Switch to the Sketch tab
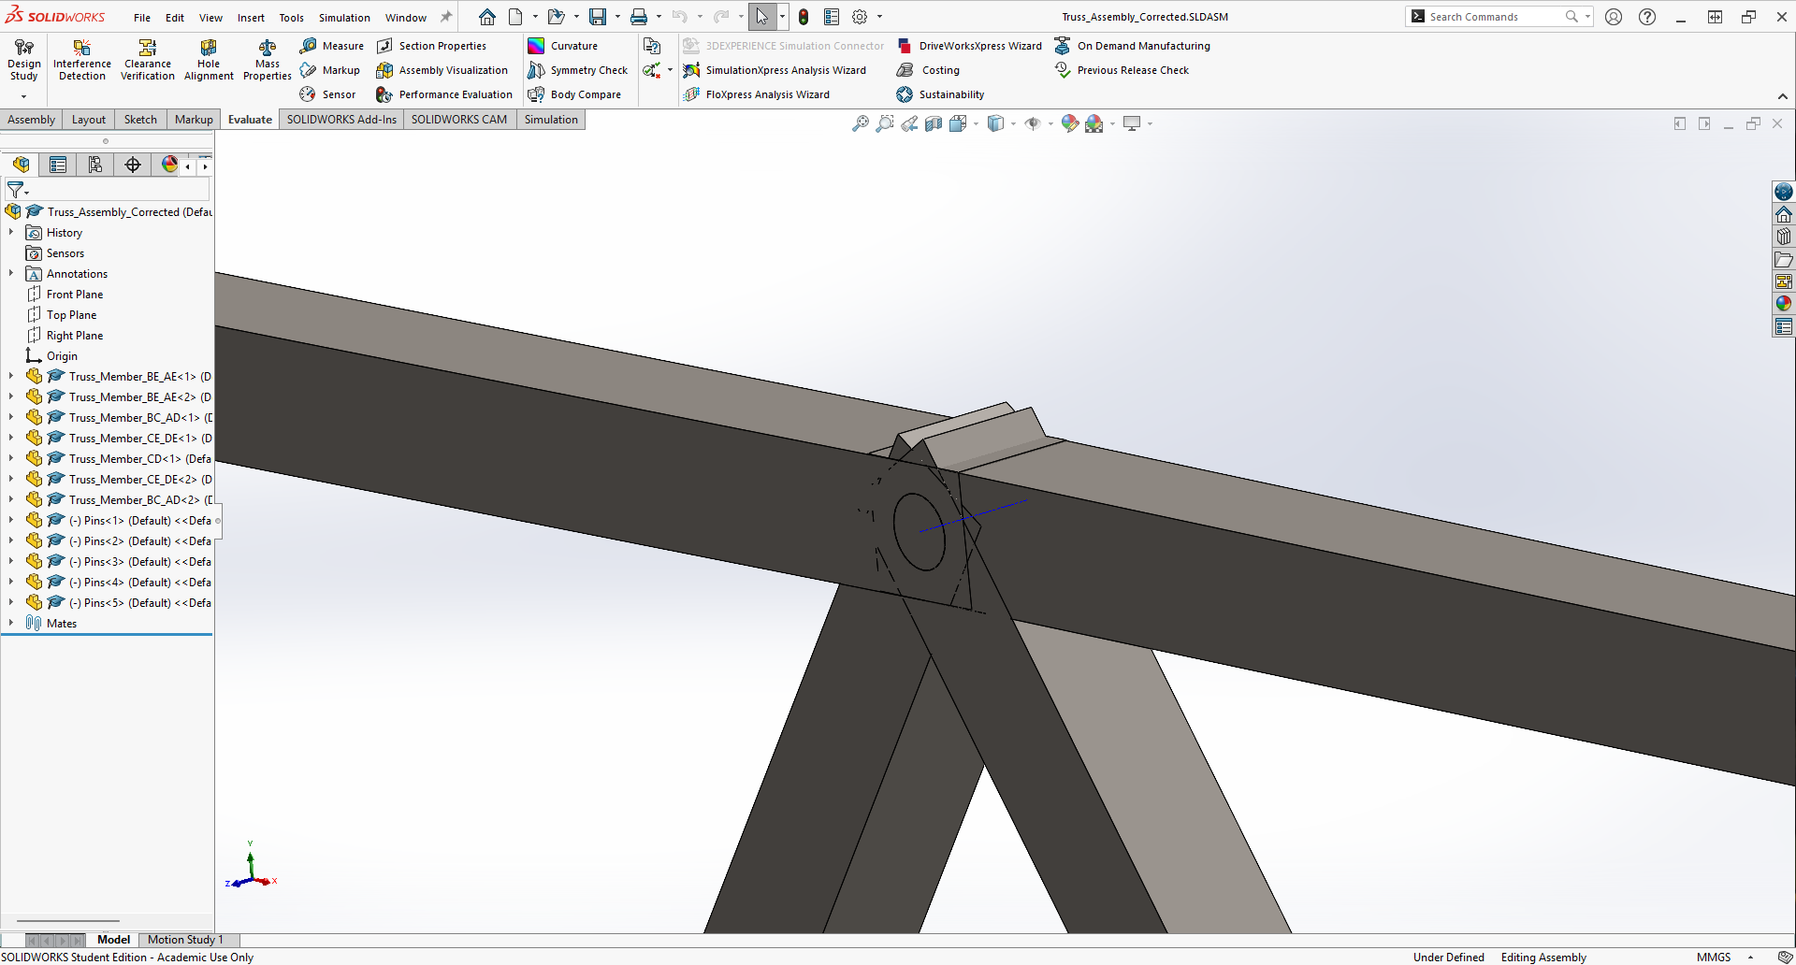Image resolution: width=1796 pixels, height=965 pixels. 140,120
